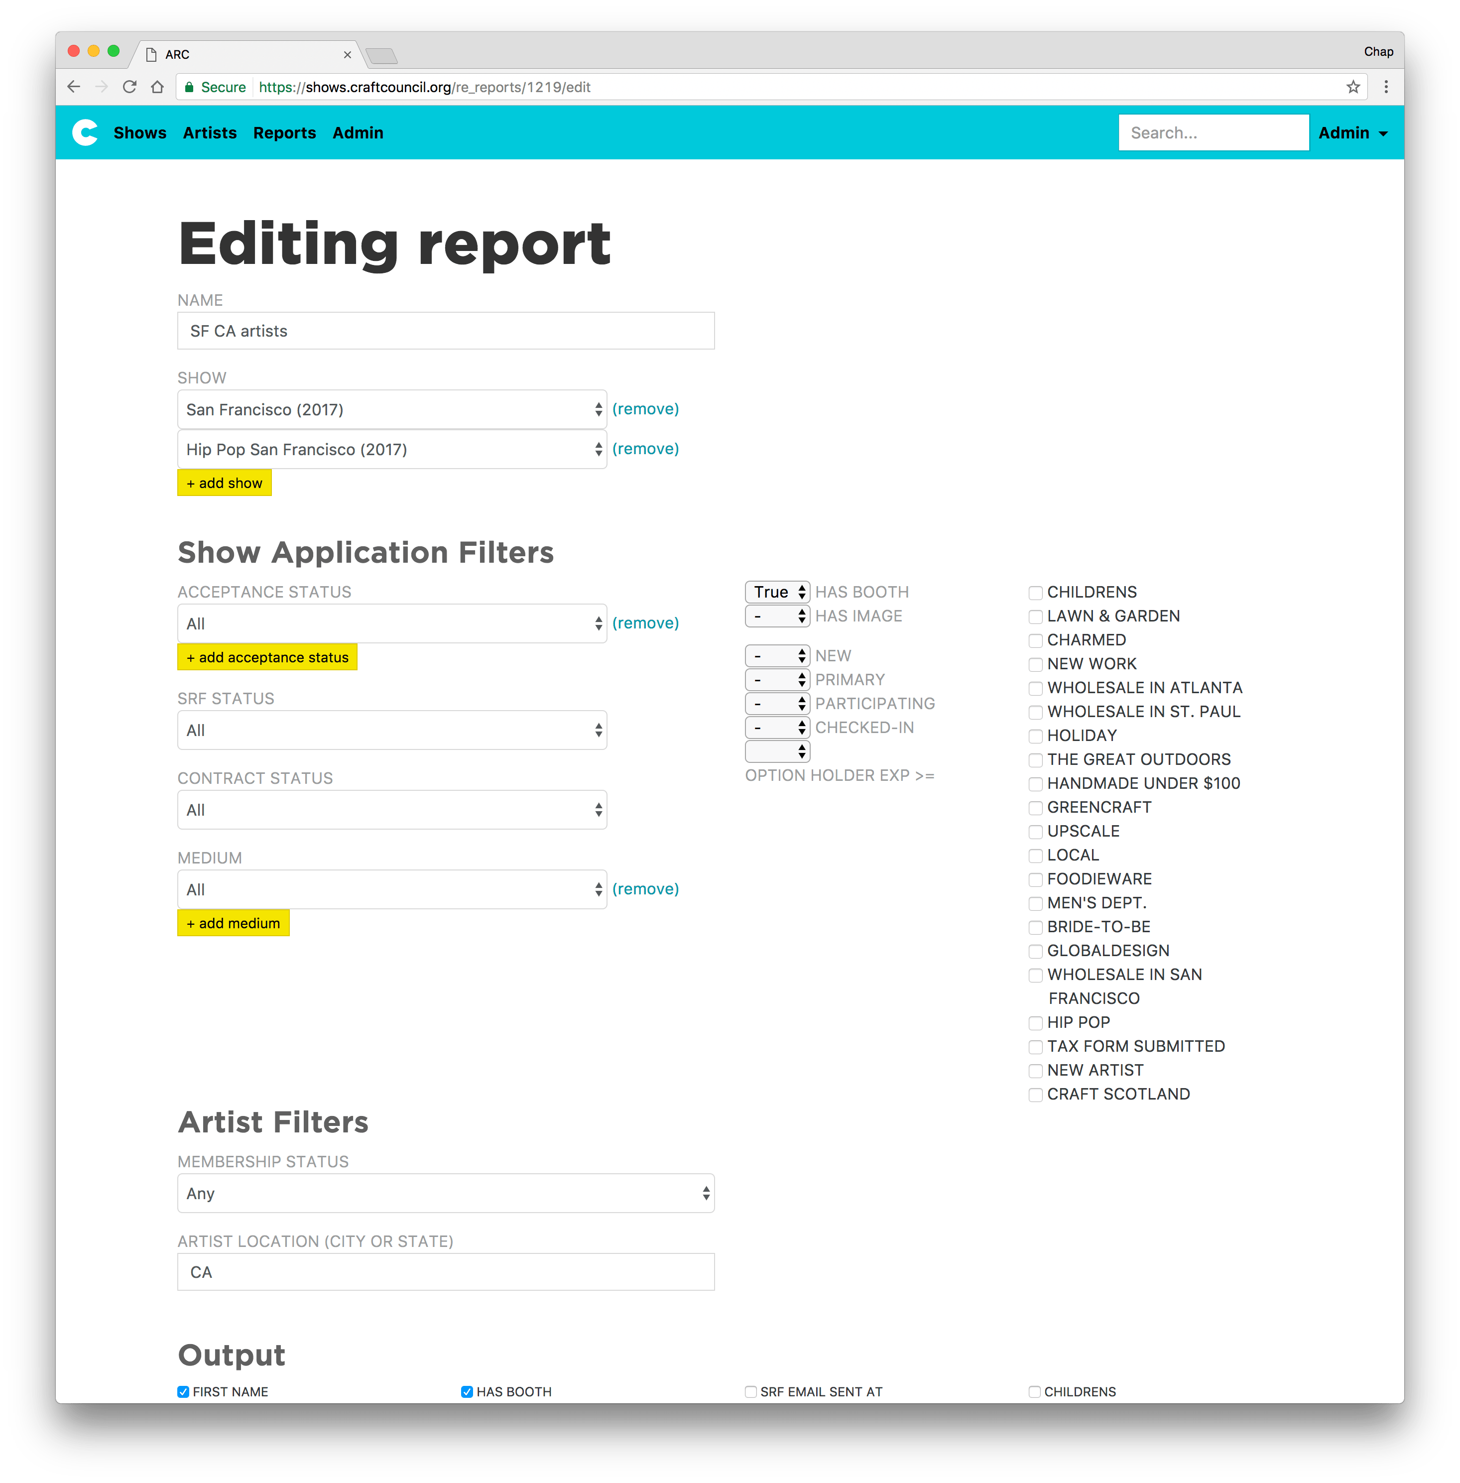Open the Has Image selector
This screenshot has width=1460, height=1483.
pyautogui.click(x=777, y=616)
